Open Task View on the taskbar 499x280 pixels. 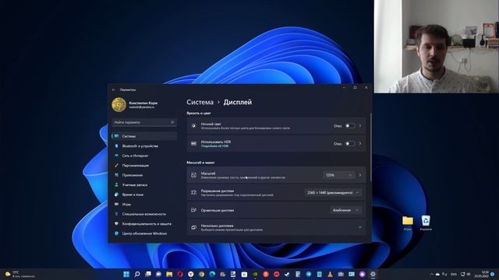(x=148, y=275)
